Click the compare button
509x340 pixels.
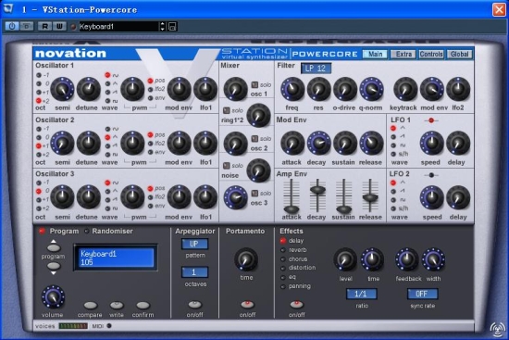90,305
